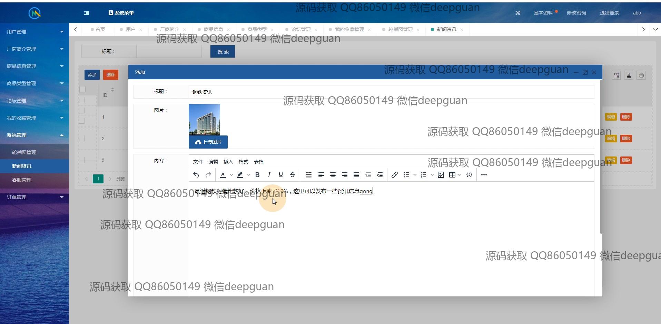Open the 插入 menu in the editor
Image resolution: width=661 pixels, height=324 pixels.
[228, 162]
